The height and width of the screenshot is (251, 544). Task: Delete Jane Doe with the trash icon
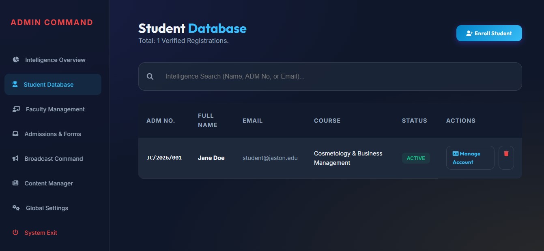(506, 157)
